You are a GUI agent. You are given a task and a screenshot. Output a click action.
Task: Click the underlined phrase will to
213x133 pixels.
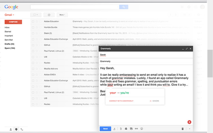[x=166, y=85]
